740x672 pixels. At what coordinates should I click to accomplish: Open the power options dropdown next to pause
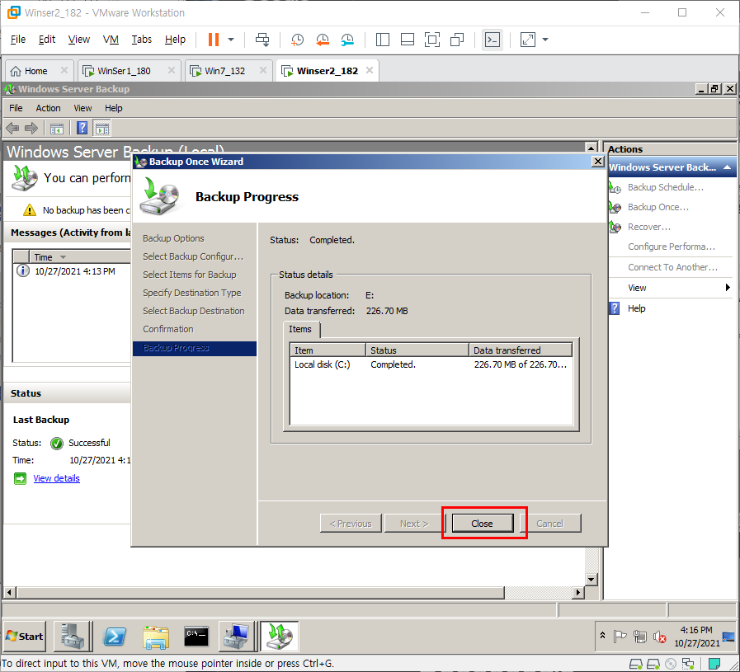click(x=231, y=40)
